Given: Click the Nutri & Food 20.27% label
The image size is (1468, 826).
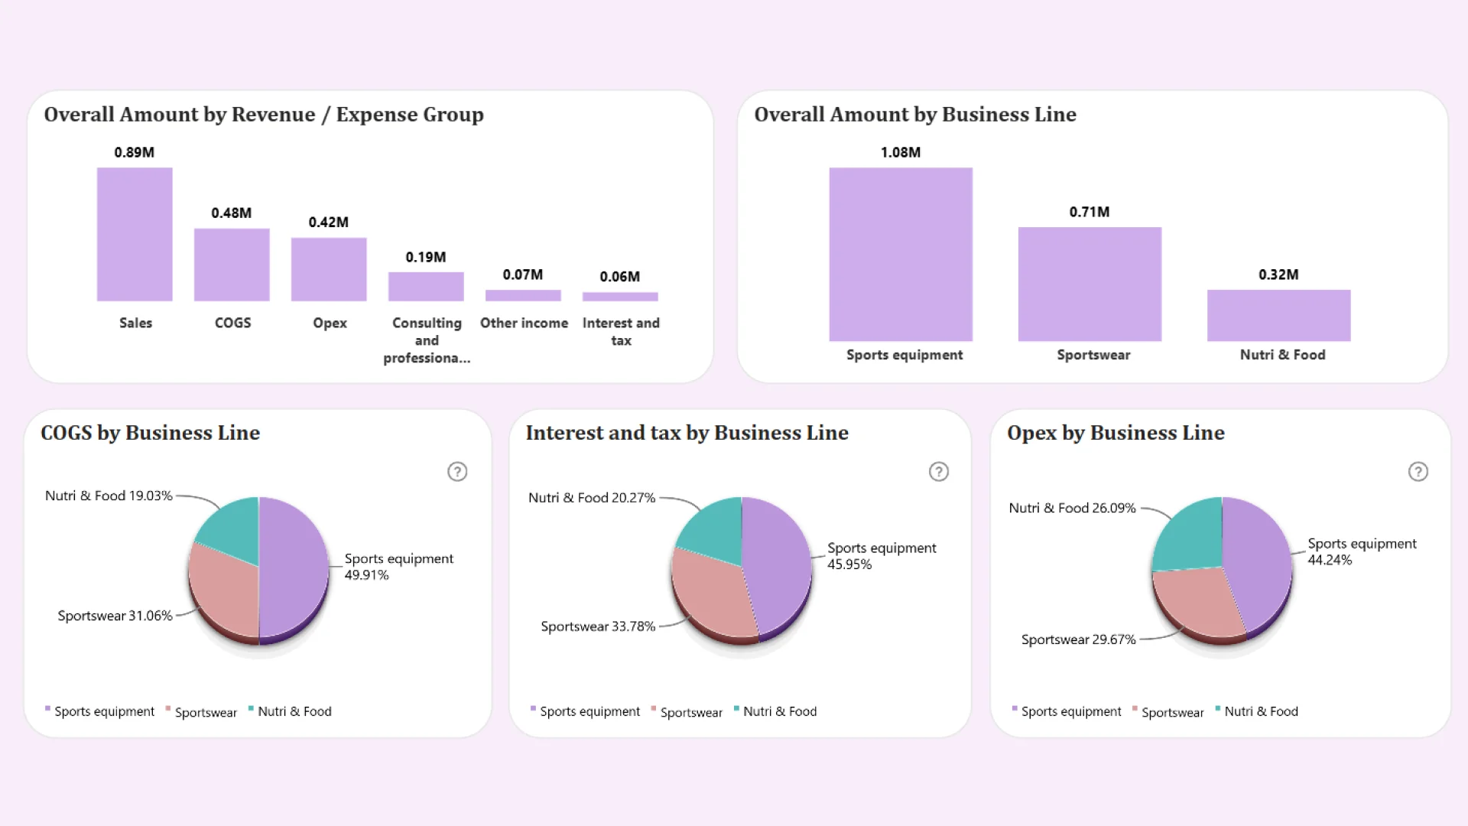Looking at the screenshot, I should coord(592,498).
